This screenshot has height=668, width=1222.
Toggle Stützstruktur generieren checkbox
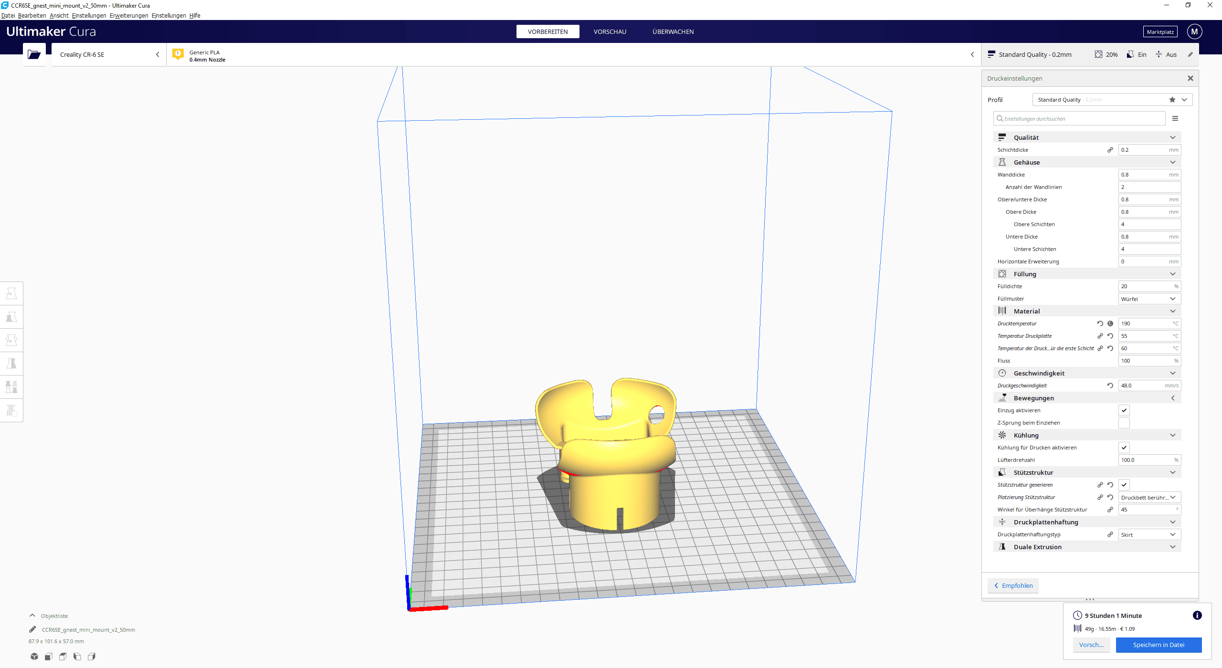[1124, 485]
